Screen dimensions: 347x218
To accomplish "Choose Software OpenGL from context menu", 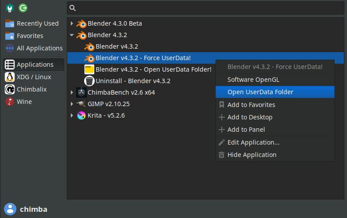I will click(253, 80).
